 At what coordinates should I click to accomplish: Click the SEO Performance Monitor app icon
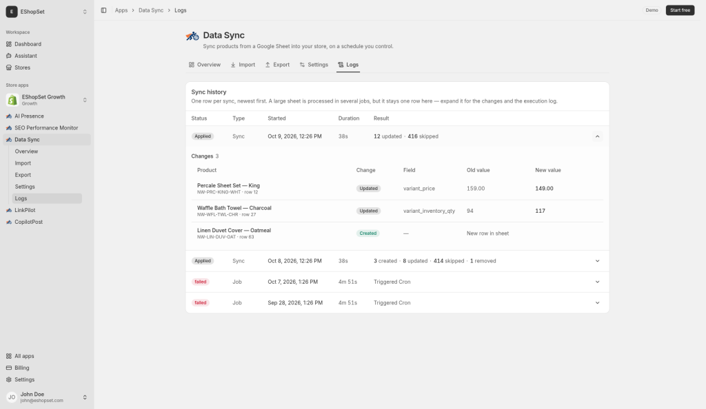8,127
